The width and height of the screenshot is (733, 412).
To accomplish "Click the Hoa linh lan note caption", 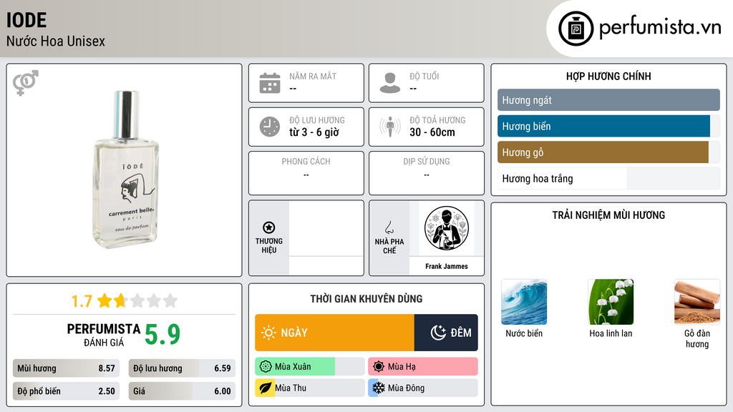I will point(611,333).
